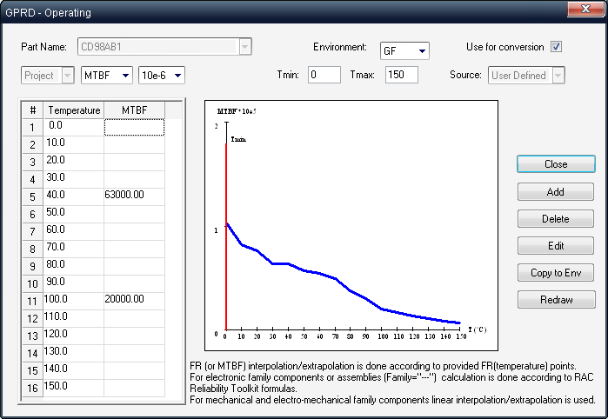Viewport: 608px width, 419px height.
Task: Click the Tmin input field
Action: (324, 76)
